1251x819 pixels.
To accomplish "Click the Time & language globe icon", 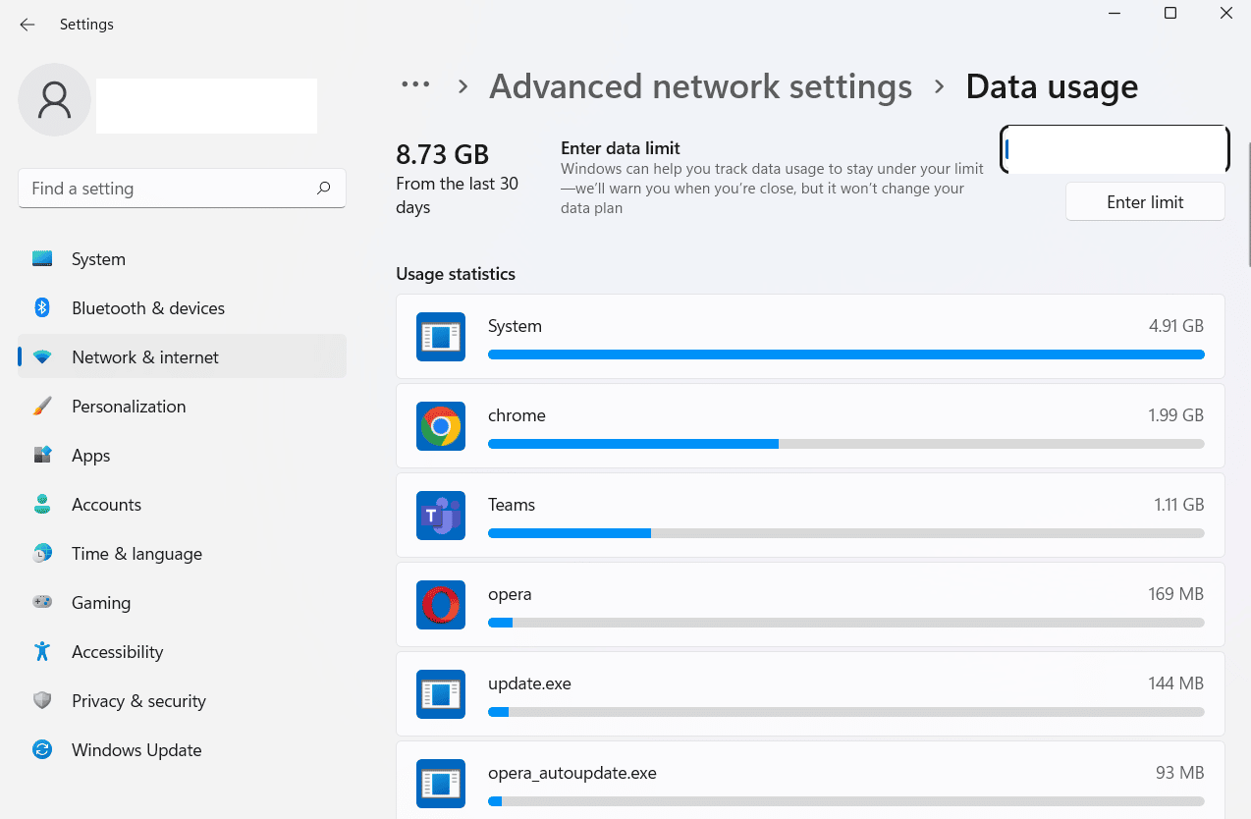I will point(42,554).
